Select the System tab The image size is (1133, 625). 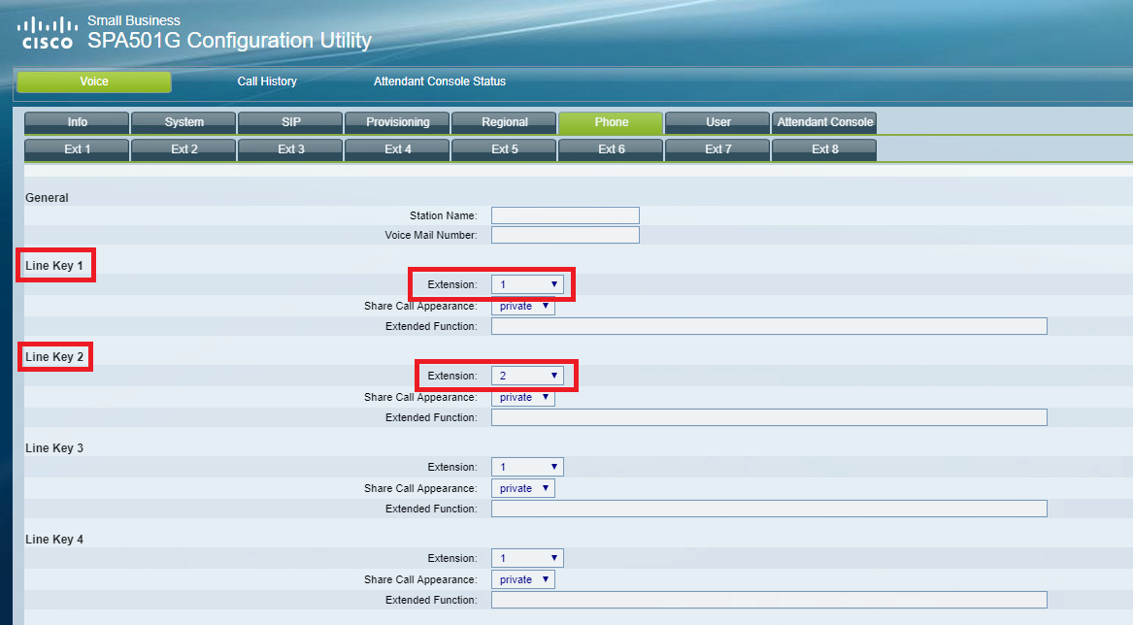click(x=183, y=122)
